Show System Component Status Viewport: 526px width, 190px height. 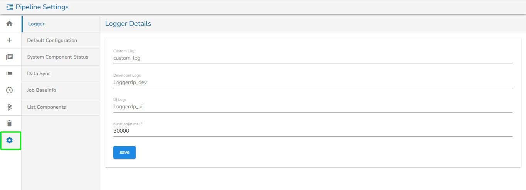[x=57, y=57]
